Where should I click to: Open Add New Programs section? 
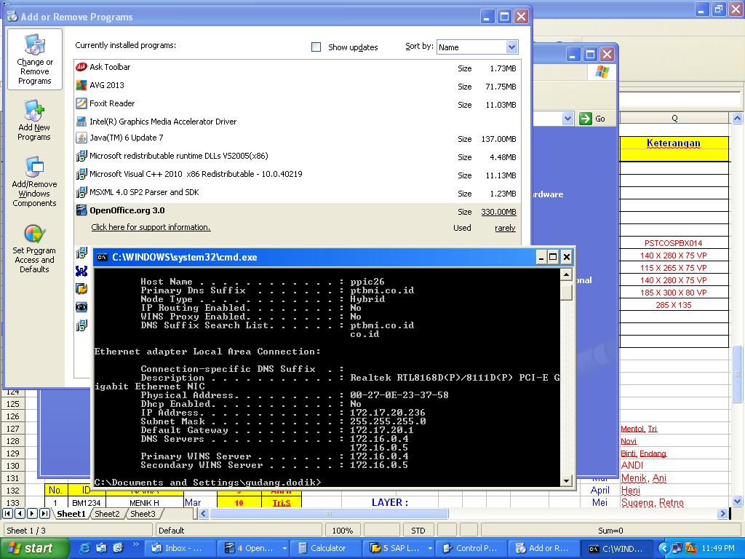(34, 121)
